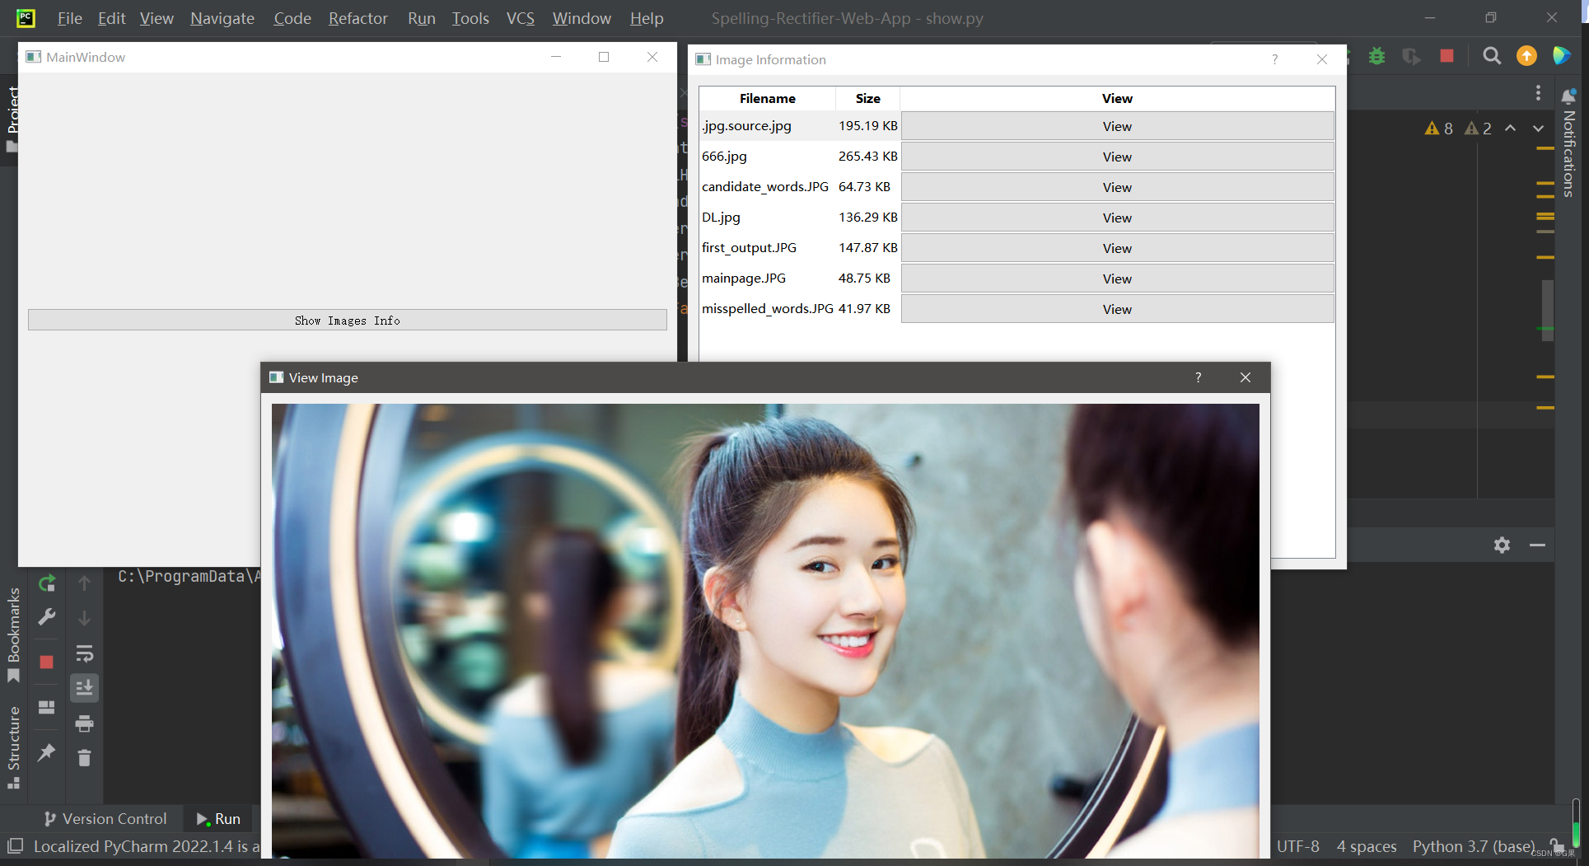Clear console with trash icon

pyautogui.click(x=84, y=758)
